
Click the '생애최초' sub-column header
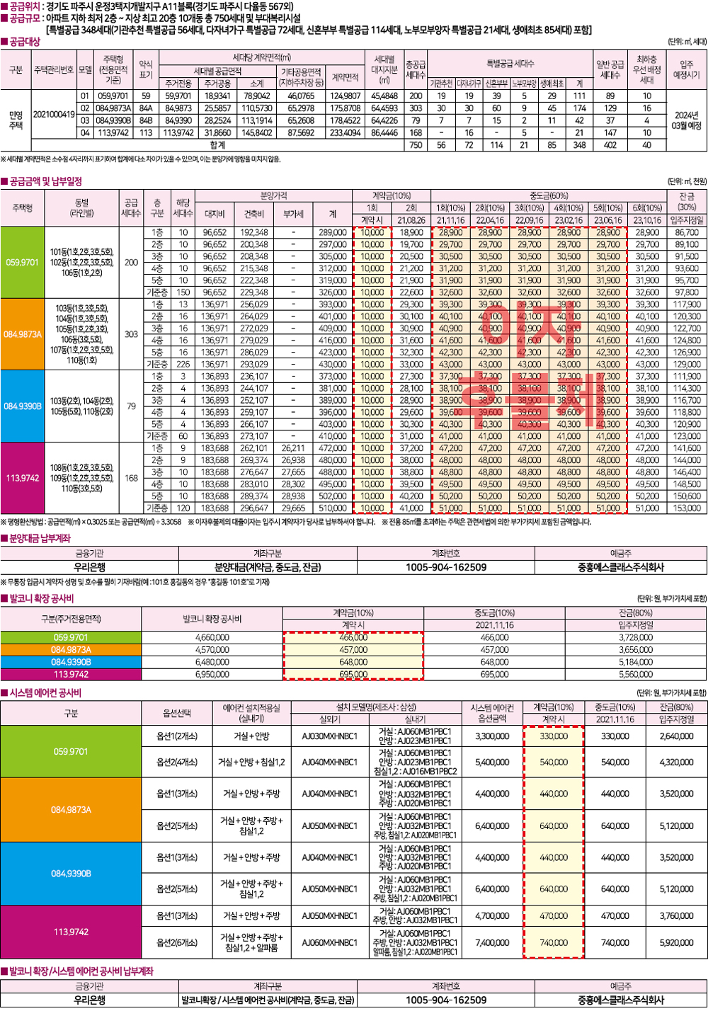tap(552, 84)
